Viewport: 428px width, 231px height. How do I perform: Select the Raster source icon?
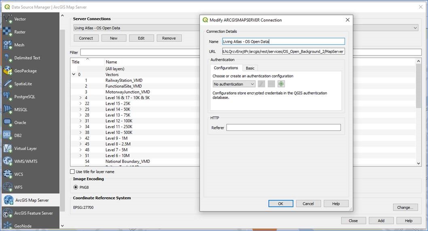click(7, 32)
